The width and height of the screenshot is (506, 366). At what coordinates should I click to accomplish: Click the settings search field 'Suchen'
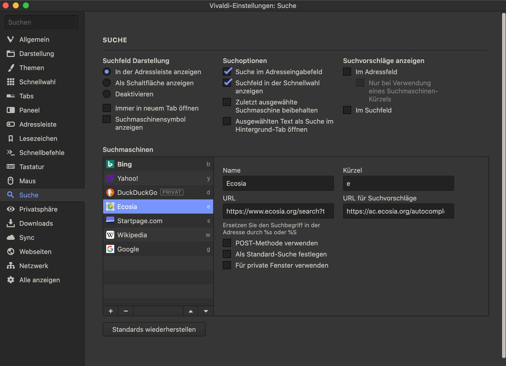pos(41,22)
